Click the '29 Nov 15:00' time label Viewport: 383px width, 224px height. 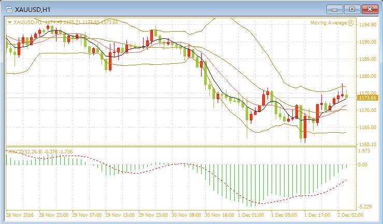[120, 215]
